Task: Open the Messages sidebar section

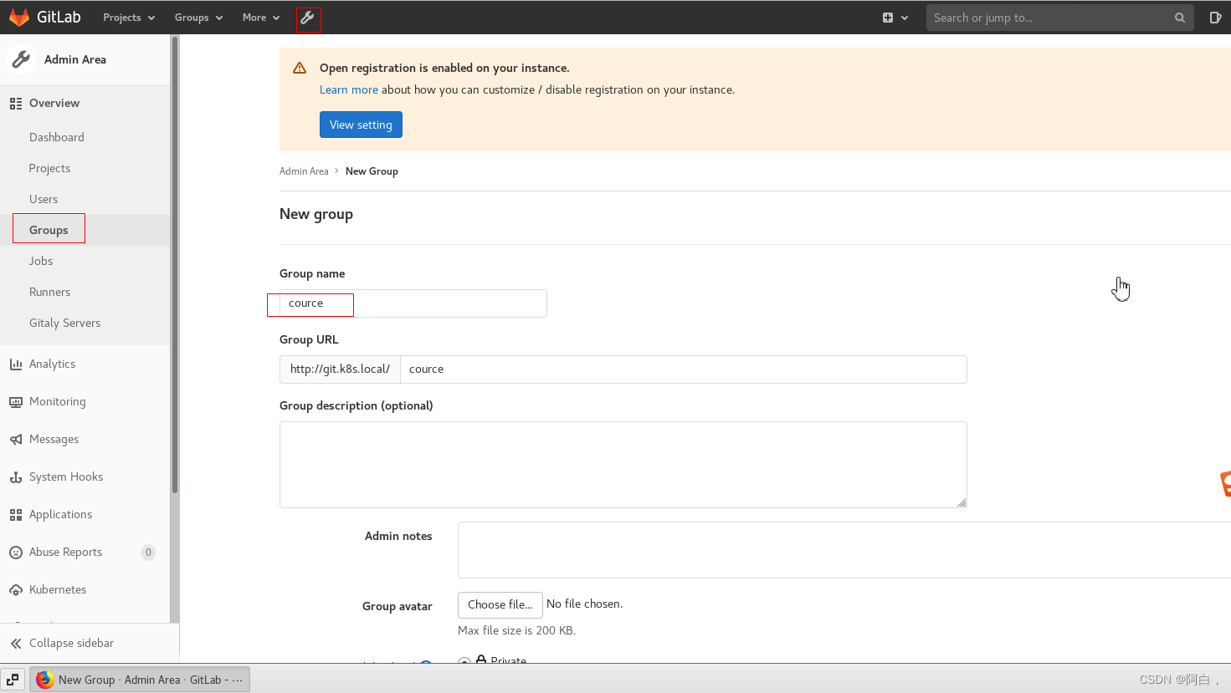Action: [54, 440]
